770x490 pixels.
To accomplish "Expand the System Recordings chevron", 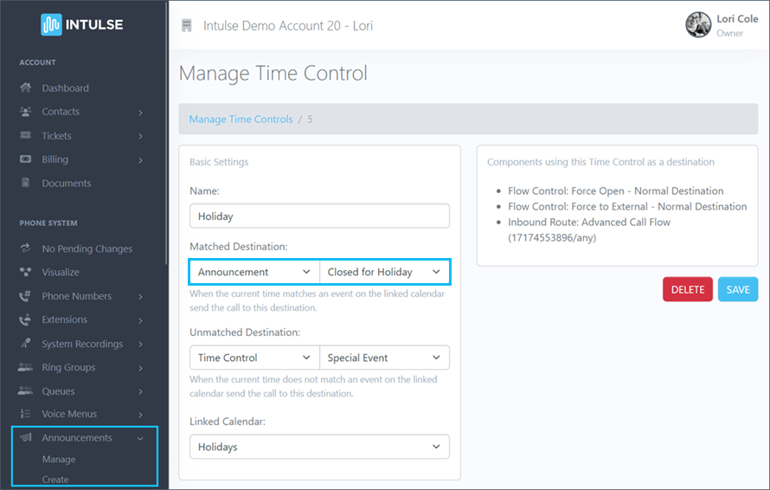I will (140, 344).
